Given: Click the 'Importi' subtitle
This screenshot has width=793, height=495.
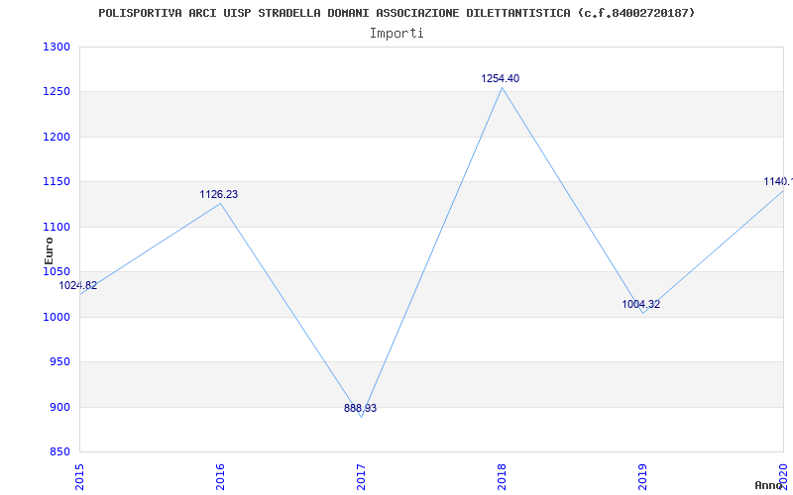Looking at the screenshot, I should [396, 34].
